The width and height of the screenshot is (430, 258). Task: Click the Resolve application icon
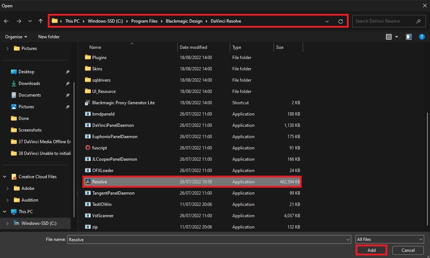[88, 182]
